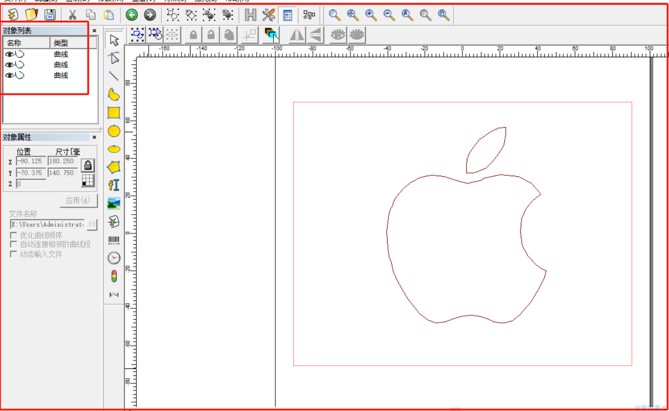Viewport: 669px width, 411px height.
Task: Select the text tool icon
Action: pyautogui.click(x=114, y=185)
